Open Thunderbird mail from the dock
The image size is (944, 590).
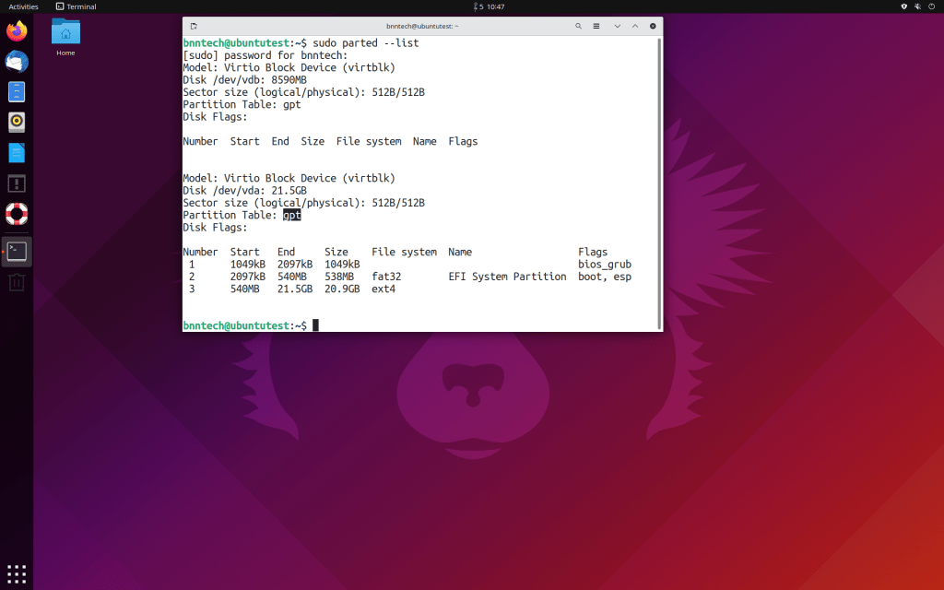point(17,62)
